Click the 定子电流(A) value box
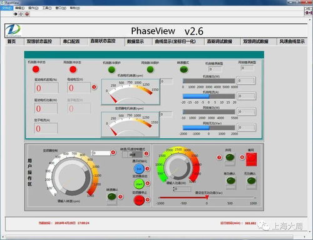Image resolution: width=313 pixels, height=240 pixels. pyautogui.click(x=46, y=128)
